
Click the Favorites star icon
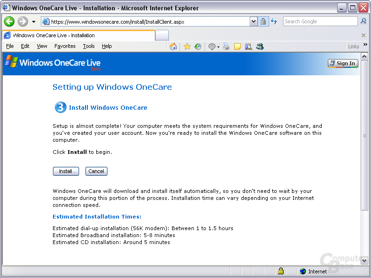pyautogui.click(x=187, y=46)
